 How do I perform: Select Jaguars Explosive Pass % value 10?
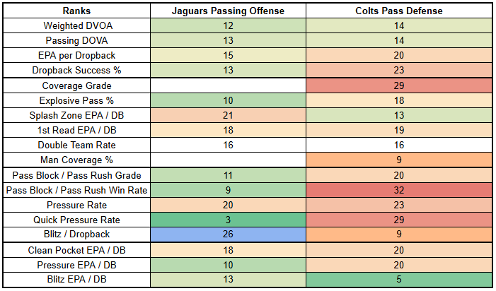pyautogui.click(x=229, y=100)
